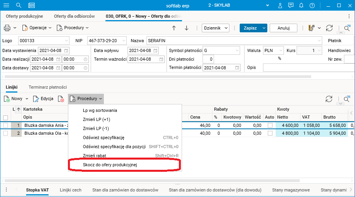
Task: Go to previous record with up arrow
Action: pos(174,28)
